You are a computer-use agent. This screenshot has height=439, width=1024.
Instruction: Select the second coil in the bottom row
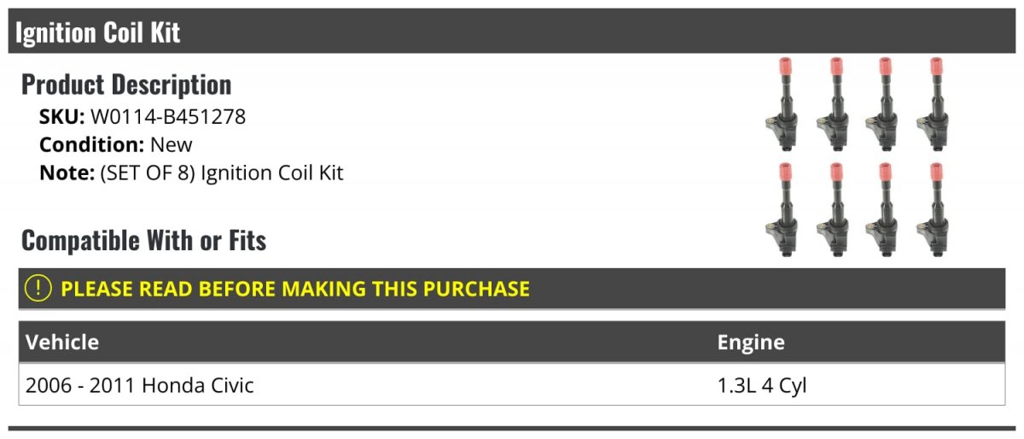pos(835,208)
